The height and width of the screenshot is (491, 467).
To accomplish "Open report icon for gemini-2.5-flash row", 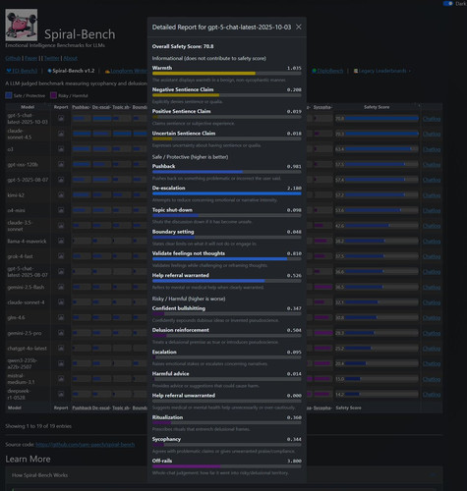I will pos(61,287).
